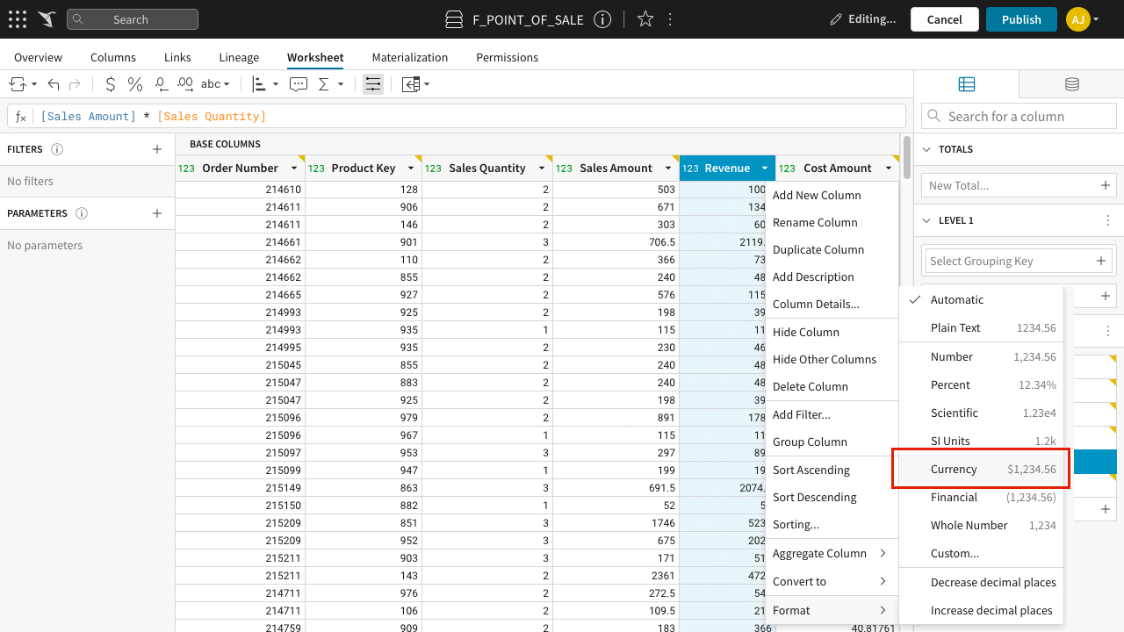The image size is (1124, 632).
Task: Click Delete Column in context menu
Action: click(x=832, y=386)
